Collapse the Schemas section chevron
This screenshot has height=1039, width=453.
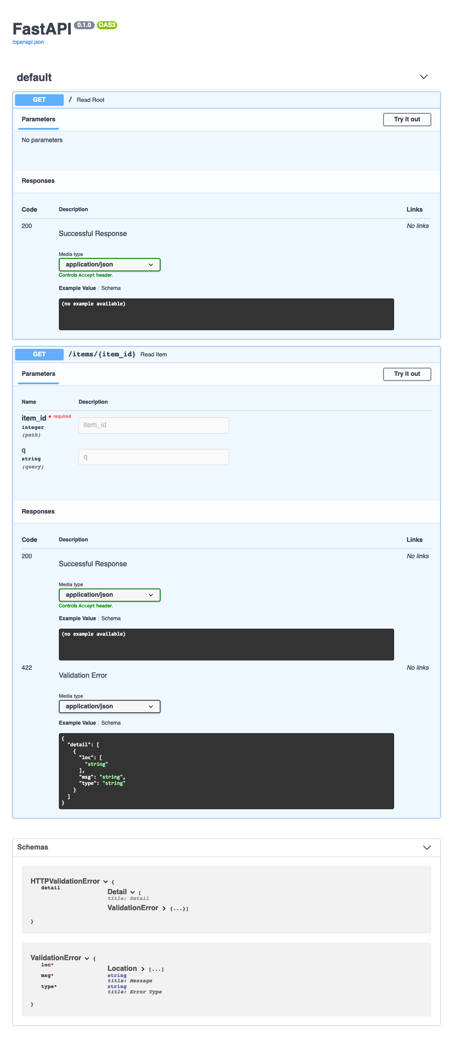tap(426, 847)
